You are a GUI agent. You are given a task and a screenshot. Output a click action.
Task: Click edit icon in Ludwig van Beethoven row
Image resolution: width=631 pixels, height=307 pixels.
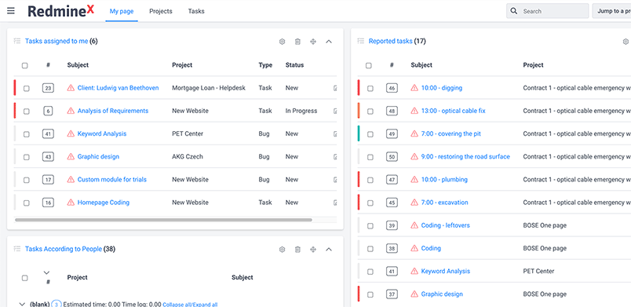[x=335, y=88]
